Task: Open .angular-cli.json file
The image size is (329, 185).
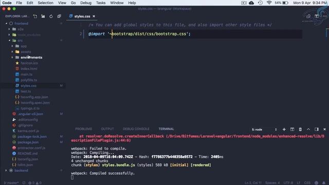Action: click(x=30, y=114)
